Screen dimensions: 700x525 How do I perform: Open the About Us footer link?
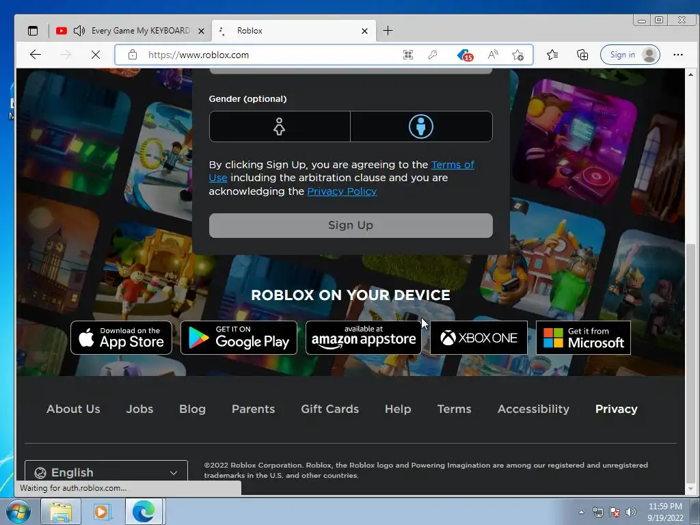click(73, 409)
